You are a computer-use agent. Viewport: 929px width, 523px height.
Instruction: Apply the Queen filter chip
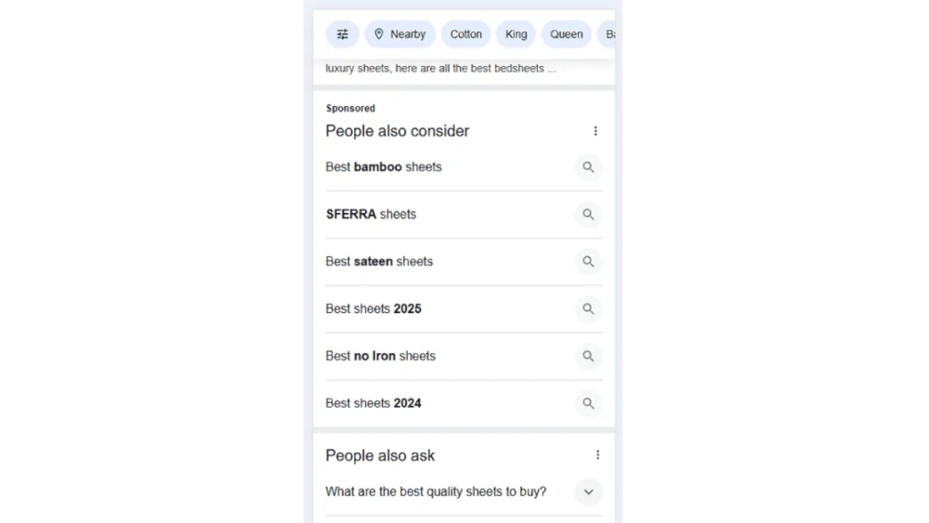point(567,34)
